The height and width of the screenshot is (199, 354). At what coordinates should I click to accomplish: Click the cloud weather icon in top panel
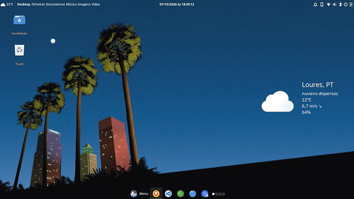(3, 5)
